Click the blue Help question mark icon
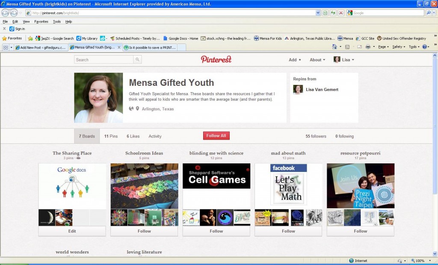This screenshot has width=438, height=265. (x=424, y=47)
